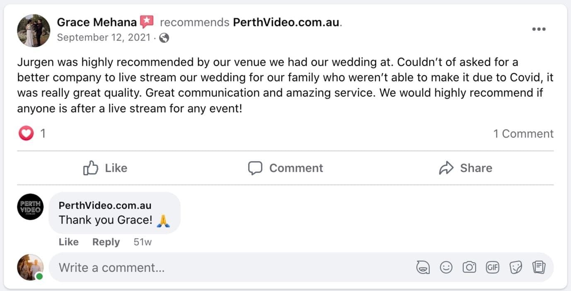Like the PerthVideo.com.au comment

[x=68, y=242]
